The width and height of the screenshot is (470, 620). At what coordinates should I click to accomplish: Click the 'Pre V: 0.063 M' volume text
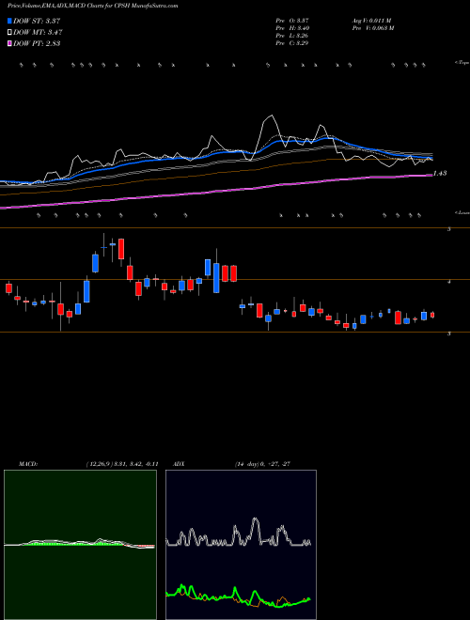coord(373,28)
